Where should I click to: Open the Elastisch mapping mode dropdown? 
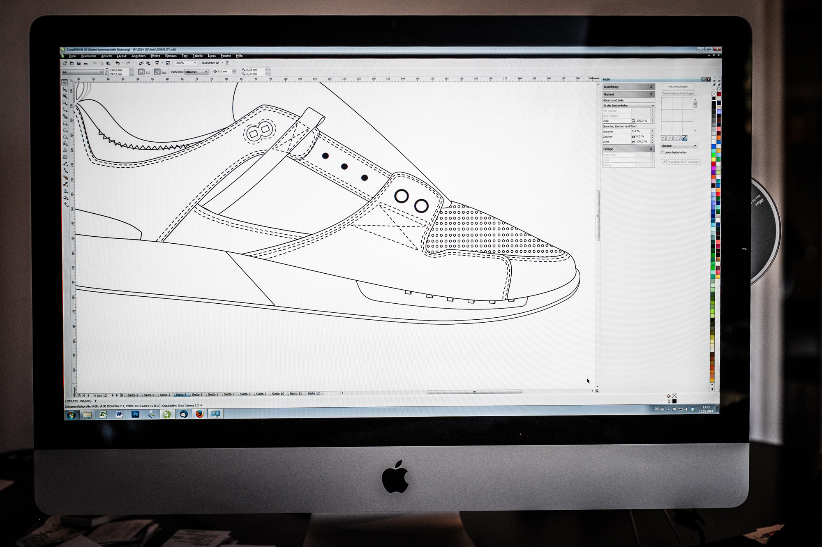click(x=679, y=145)
